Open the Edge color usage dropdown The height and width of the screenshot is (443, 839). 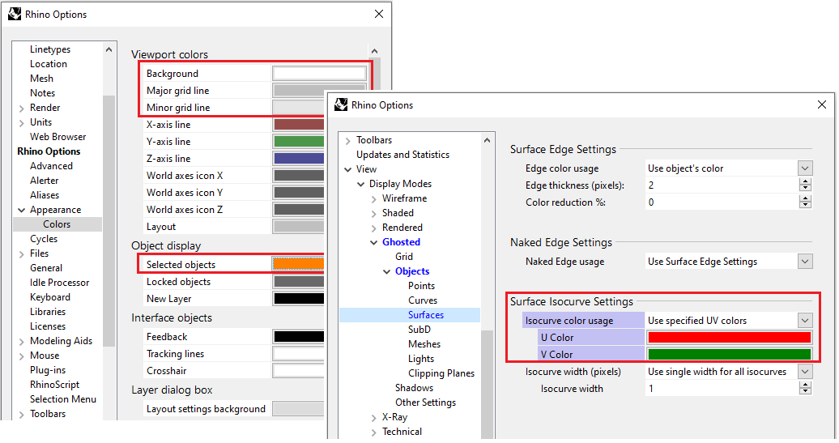804,168
